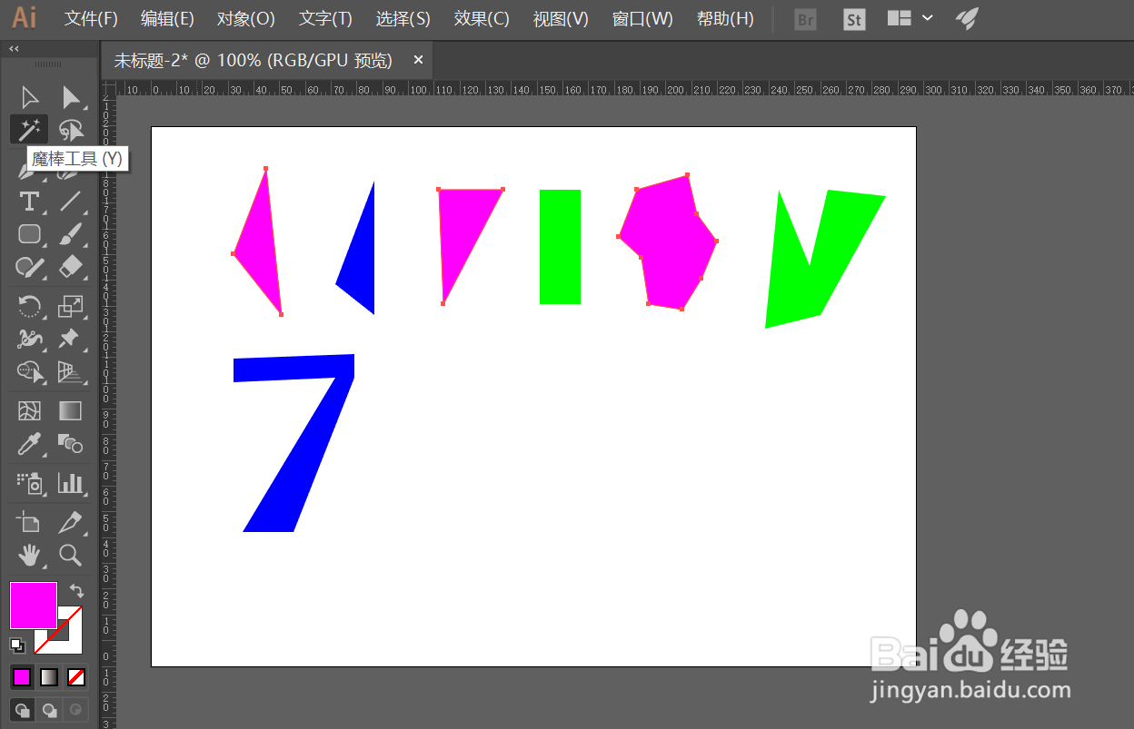Select the Eyedropper tool
The image size is (1134, 729).
click(30, 444)
